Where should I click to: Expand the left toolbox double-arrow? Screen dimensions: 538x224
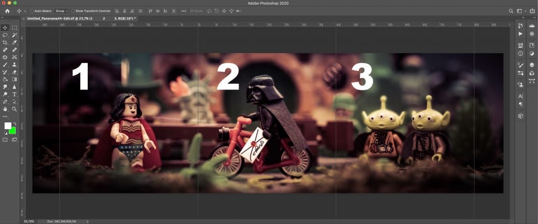point(3,16)
